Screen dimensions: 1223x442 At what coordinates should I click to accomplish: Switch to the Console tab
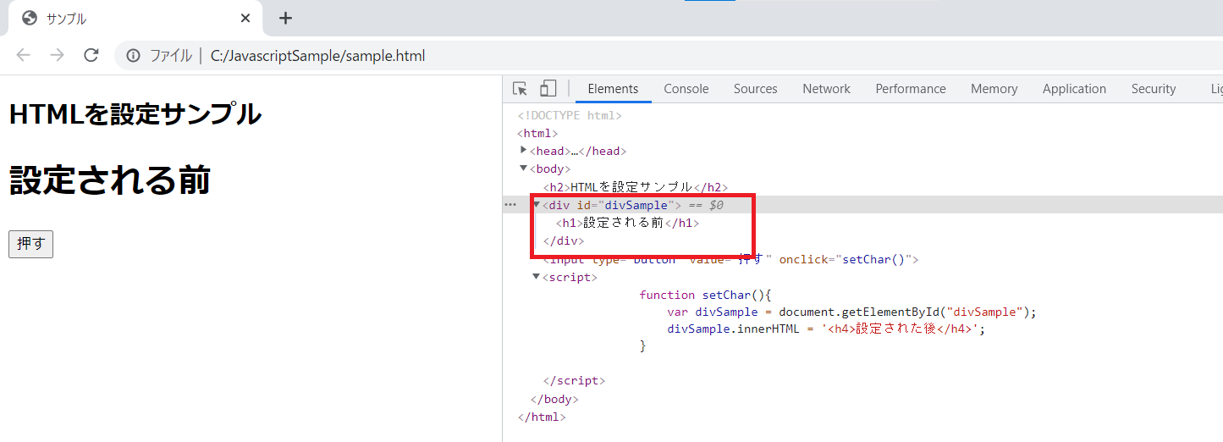(x=686, y=89)
